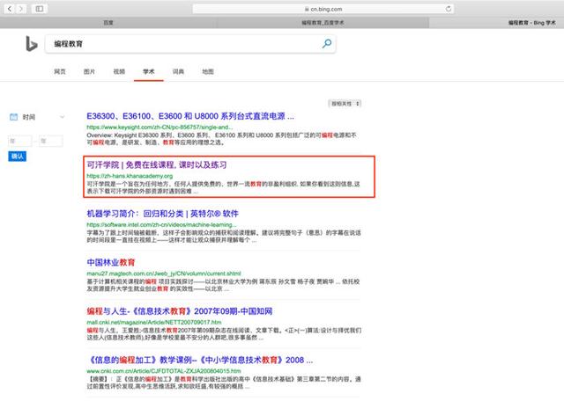
Task: Click the calendar icon beside 时间
Action: 14,117
